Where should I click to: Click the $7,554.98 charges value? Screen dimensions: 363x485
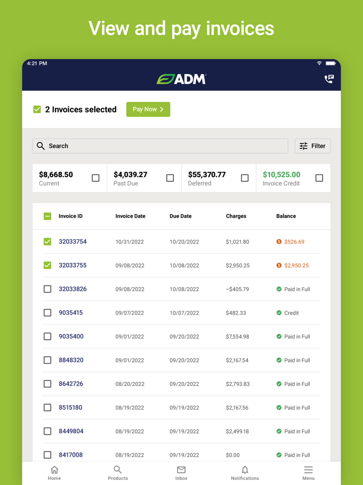pyautogui.click(x=238, y=336)
